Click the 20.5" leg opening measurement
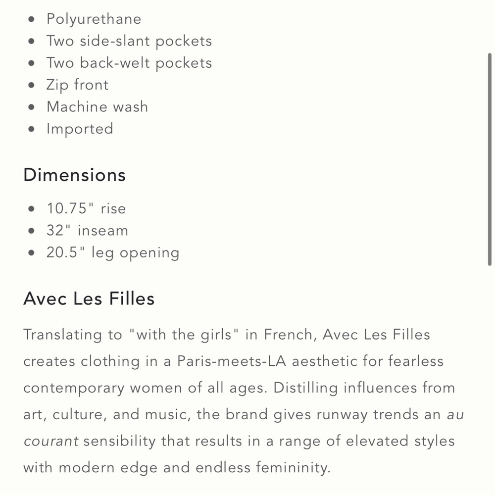495x495 pixels. [113, 252]
